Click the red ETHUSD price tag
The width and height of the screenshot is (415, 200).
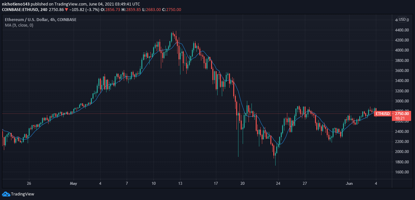pyautogui.click(x=382, y=113)
